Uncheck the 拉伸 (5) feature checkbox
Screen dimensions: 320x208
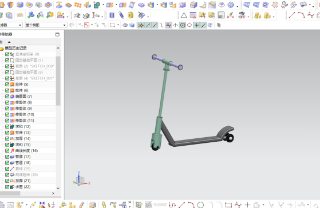pyautogui.click(x=7, y=85)
